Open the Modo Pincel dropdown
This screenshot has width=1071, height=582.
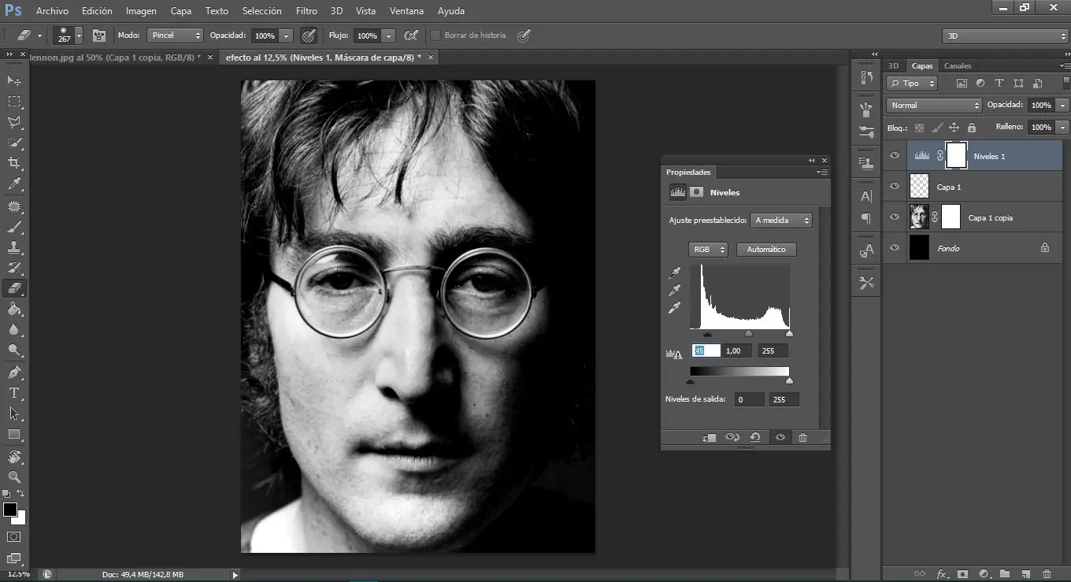point(176,35)
